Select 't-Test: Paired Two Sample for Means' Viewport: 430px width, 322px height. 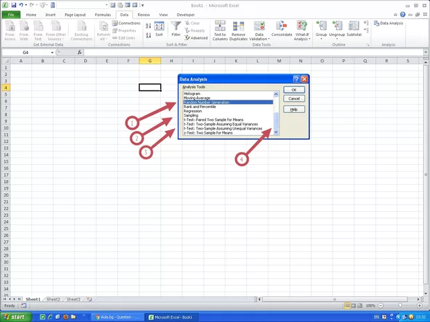(228, 120)
